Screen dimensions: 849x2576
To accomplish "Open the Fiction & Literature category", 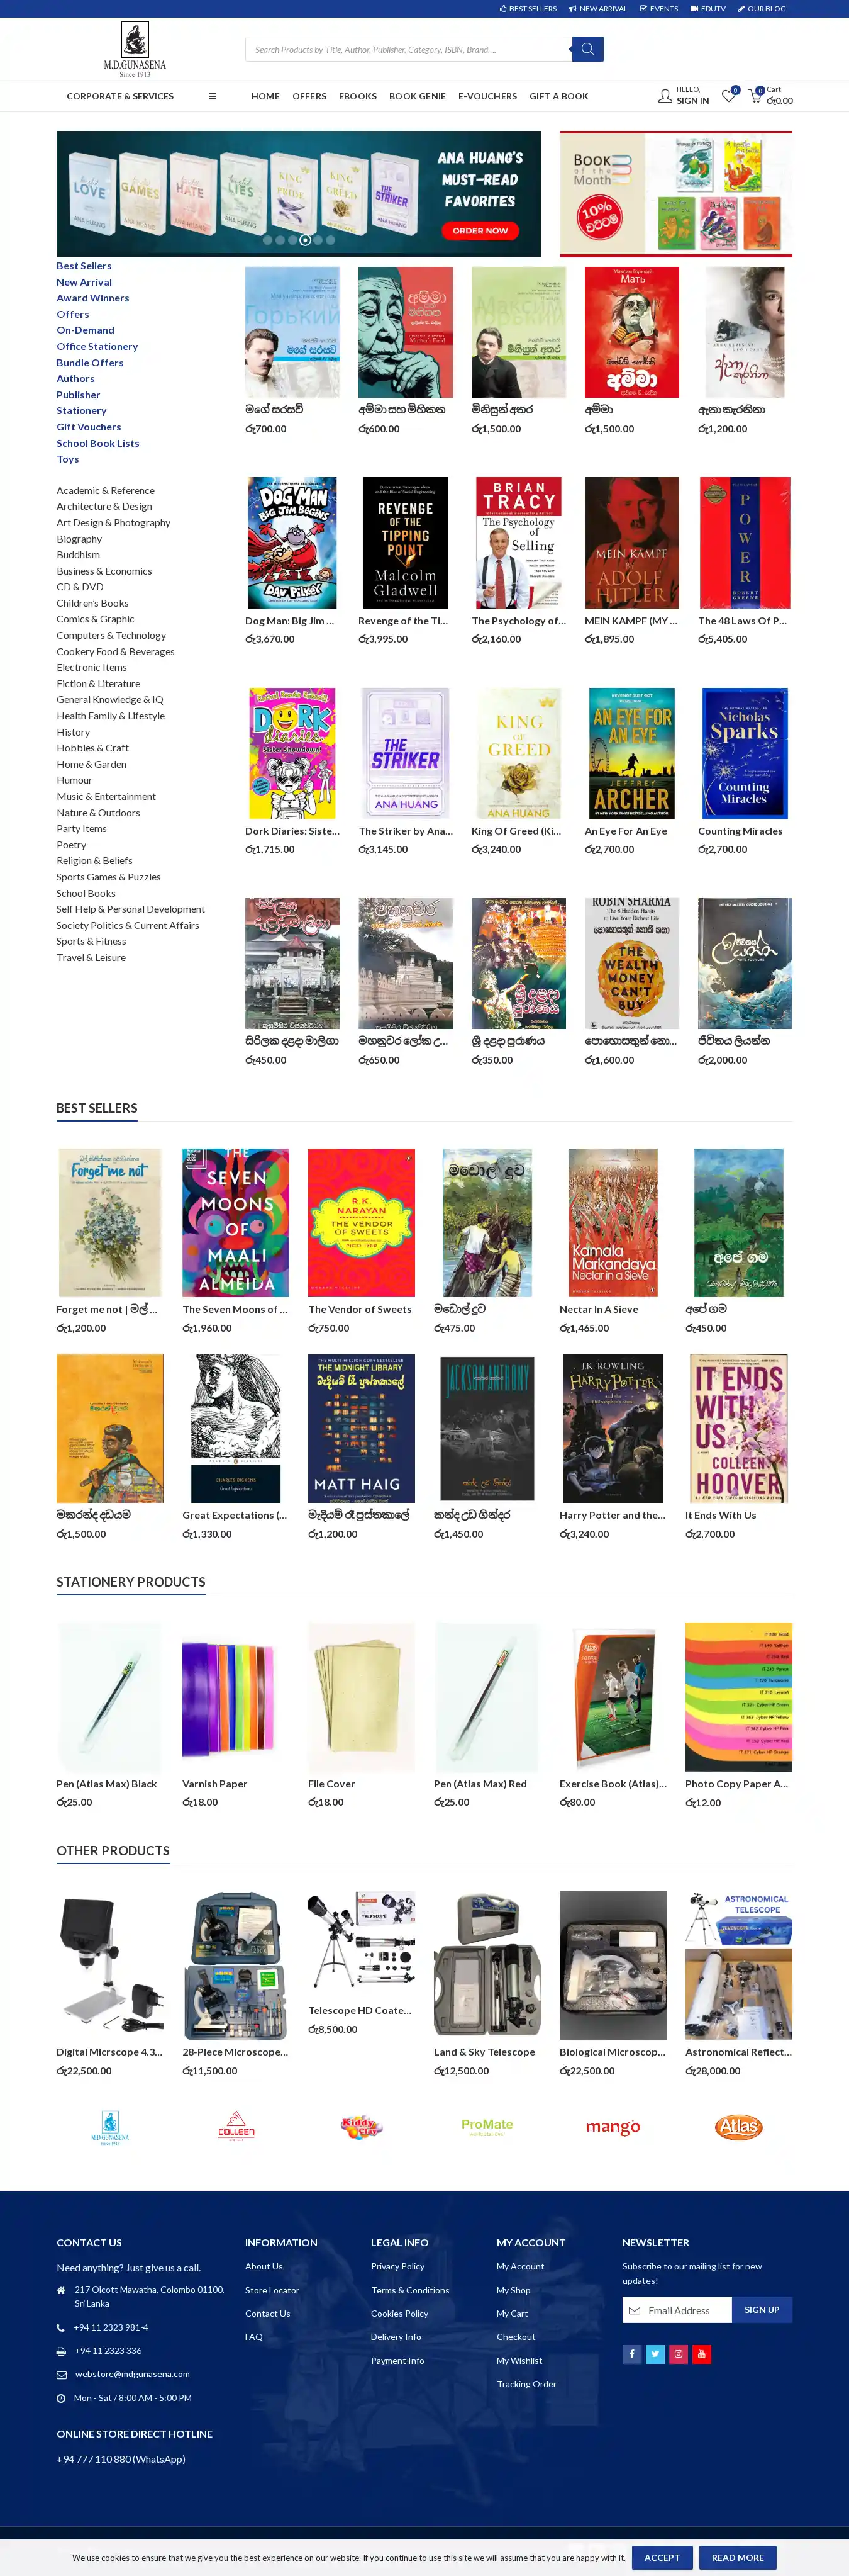I will click(98, 684).
